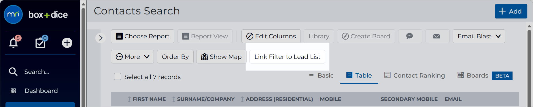Open the notifications bell icon

(14, 43)
